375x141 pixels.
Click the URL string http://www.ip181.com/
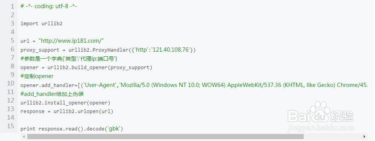point(71,41)
